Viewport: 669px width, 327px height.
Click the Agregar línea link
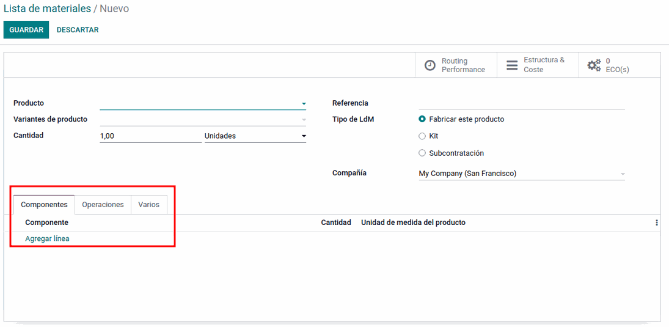coord(48,238)
